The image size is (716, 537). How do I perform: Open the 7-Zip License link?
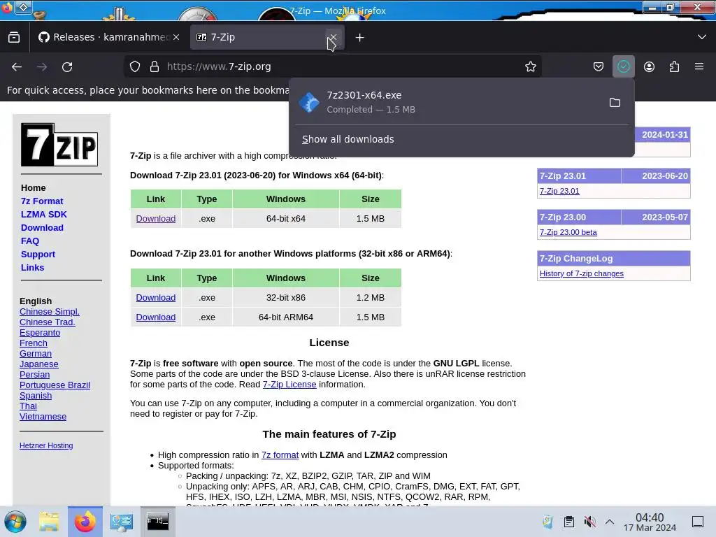coord(289,384)
